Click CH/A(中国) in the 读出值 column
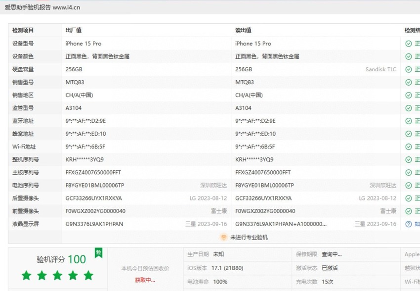 249,95
